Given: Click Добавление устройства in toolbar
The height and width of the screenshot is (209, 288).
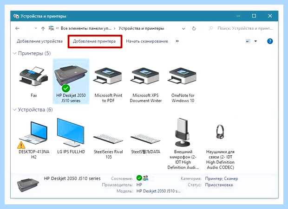Looking at the screenshot, I should pos(39,41).
